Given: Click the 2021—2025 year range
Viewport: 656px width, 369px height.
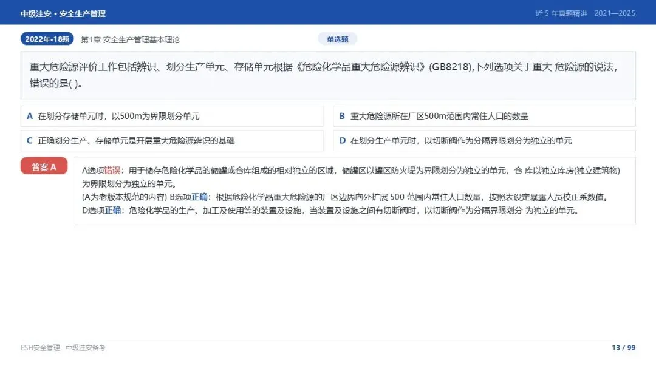Looking at the screenshot, I should pos(615,13).
